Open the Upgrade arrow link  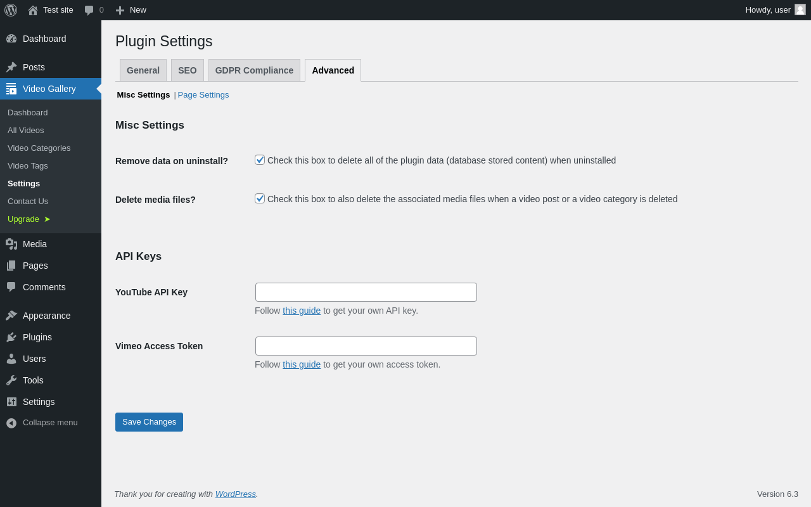point(29,219)
